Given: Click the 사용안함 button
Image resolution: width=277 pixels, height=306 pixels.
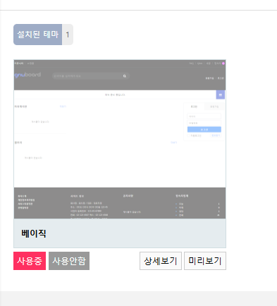Looking at the screenshot, I should (x=69, y=261).
